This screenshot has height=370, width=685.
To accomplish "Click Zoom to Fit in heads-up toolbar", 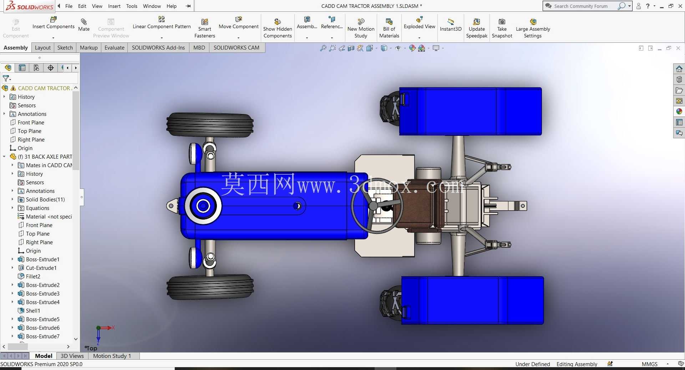I will pyautogui.click(x=323, y=48).
